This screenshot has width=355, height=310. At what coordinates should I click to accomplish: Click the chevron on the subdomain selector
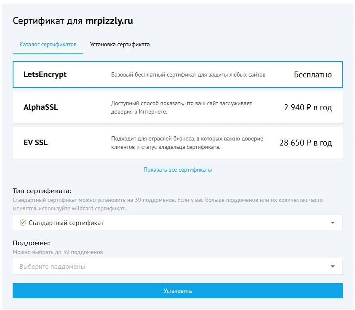coord(332,266)
